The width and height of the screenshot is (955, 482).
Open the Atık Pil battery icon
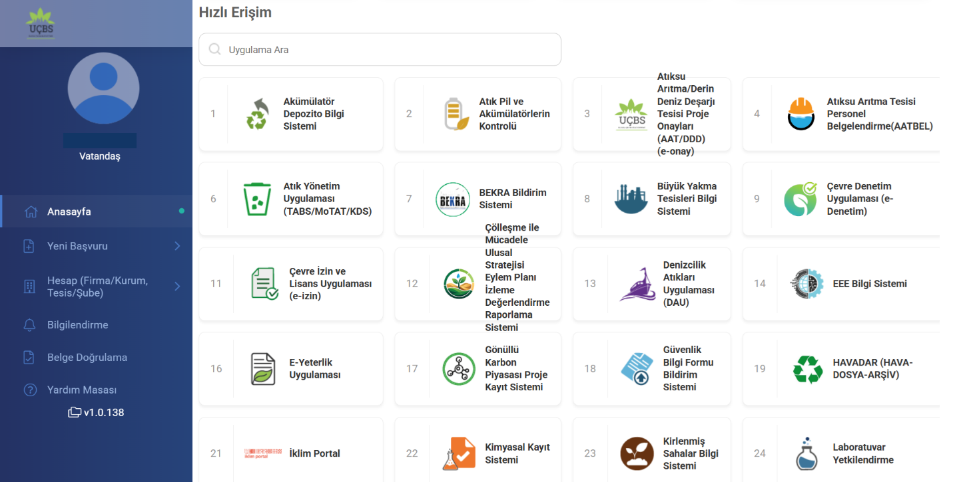click(453, 114)
